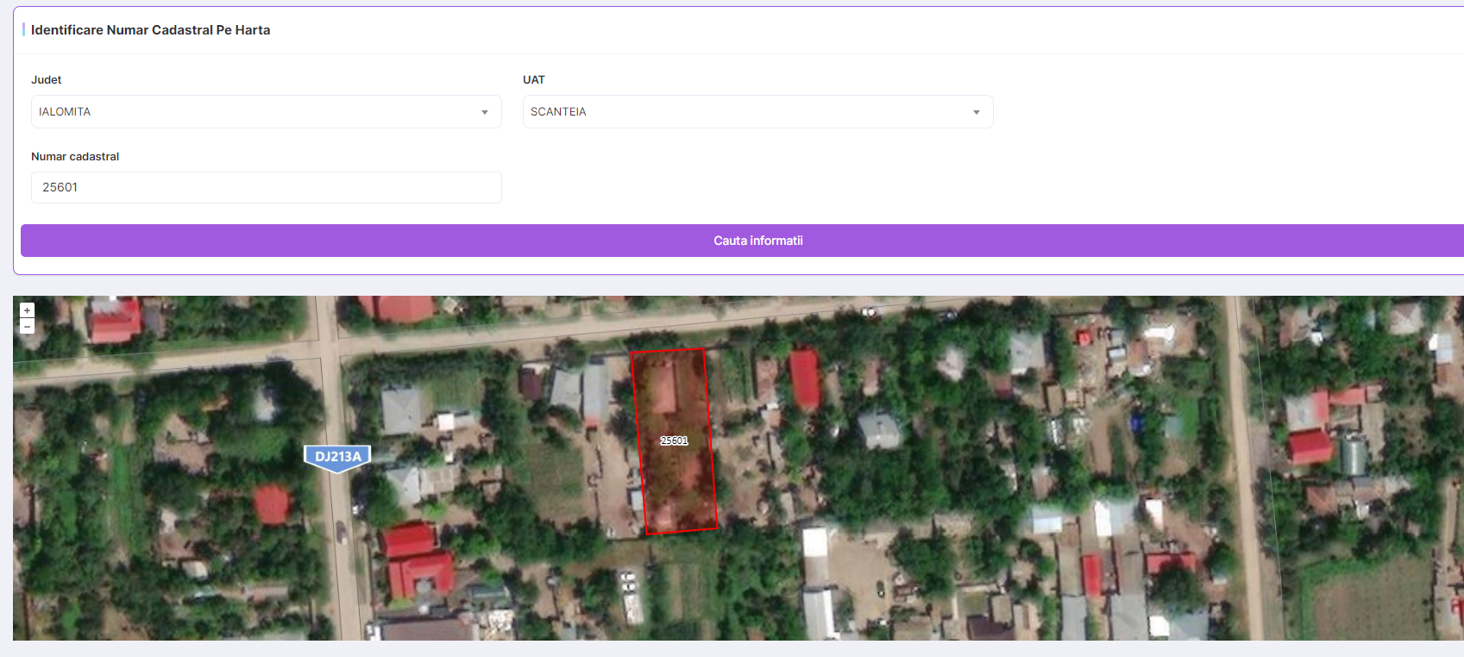Click the Judet dropdown arrow icon

click(x=485, y=112)
